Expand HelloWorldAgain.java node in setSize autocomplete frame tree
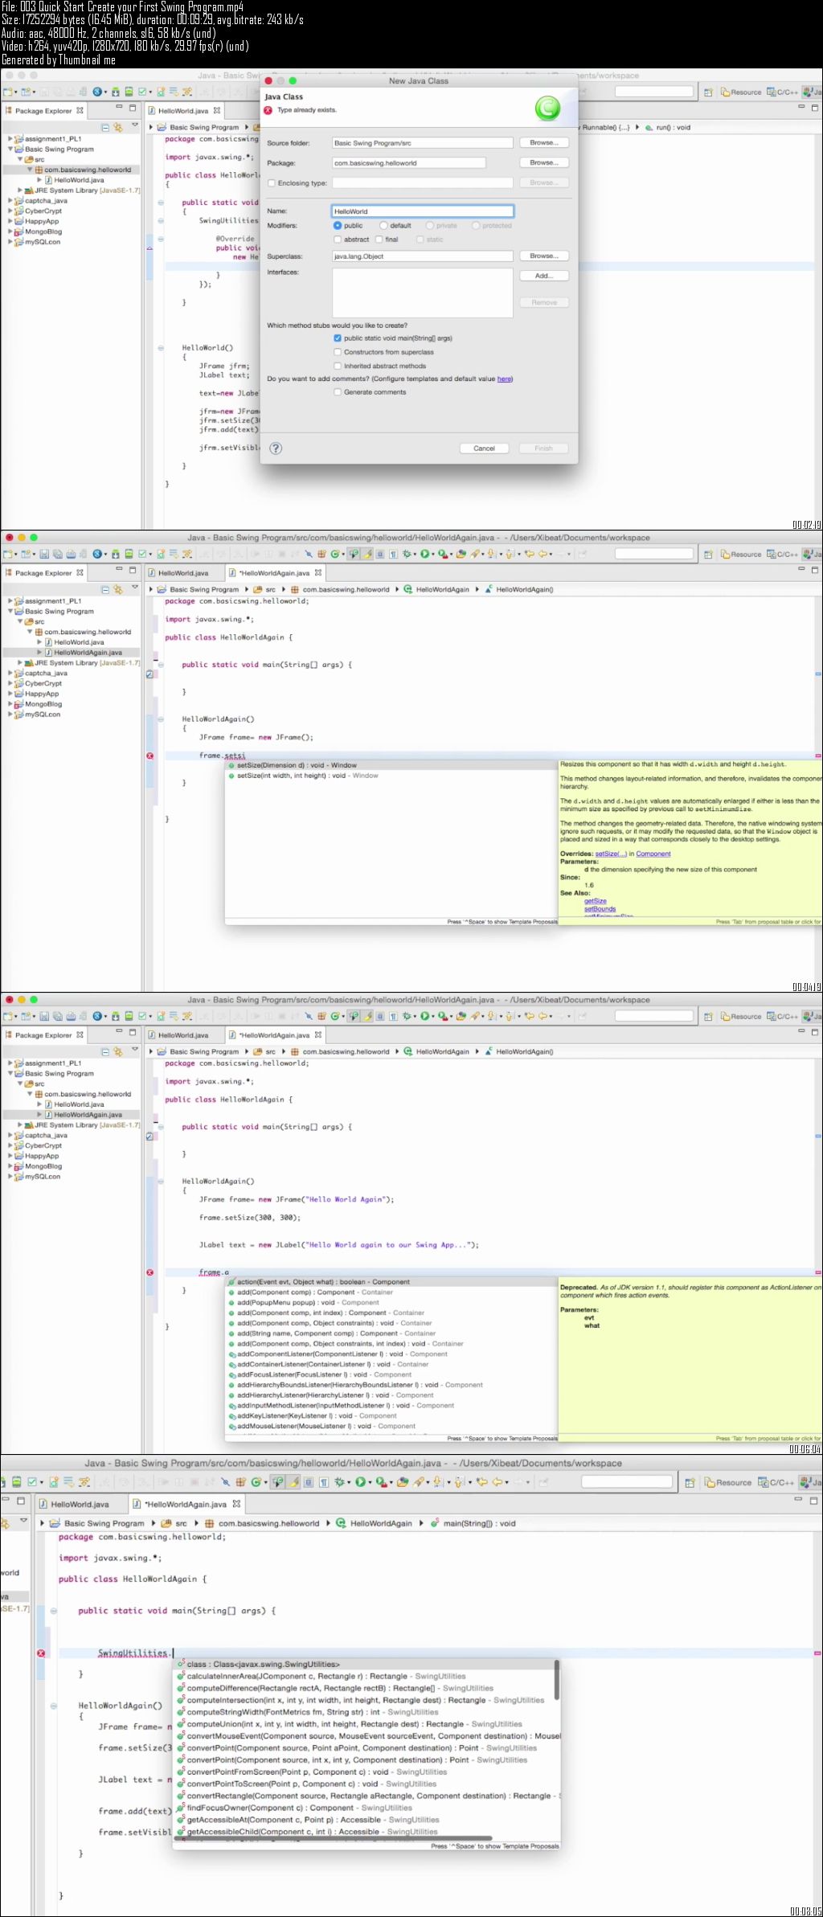The height and width of the screenshot is (1917, 823). pos(39,653)
